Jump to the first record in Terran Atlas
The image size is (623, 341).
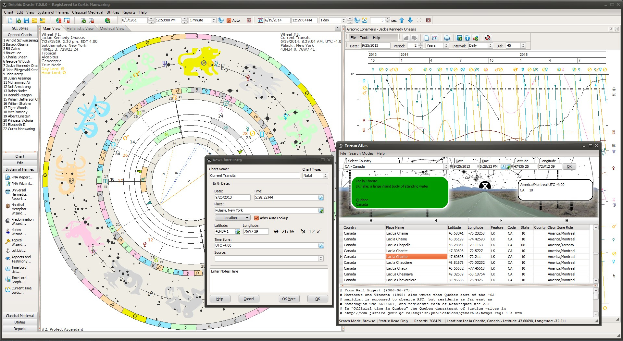coord(371,220)
